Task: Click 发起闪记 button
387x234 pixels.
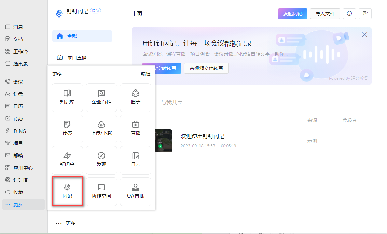Action: (x=292, y=14)
